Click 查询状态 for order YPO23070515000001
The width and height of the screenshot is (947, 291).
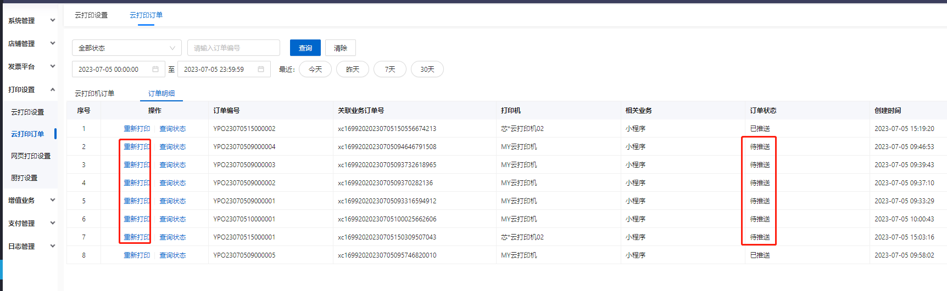(x=172, y=237)
